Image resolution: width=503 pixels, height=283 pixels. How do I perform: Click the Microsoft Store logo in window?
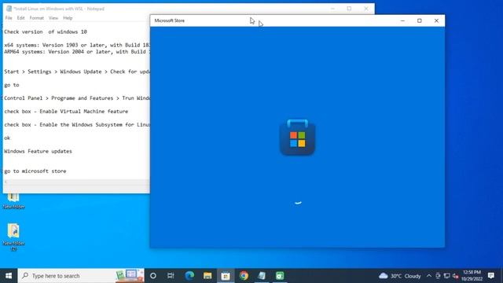pos(297,138)
